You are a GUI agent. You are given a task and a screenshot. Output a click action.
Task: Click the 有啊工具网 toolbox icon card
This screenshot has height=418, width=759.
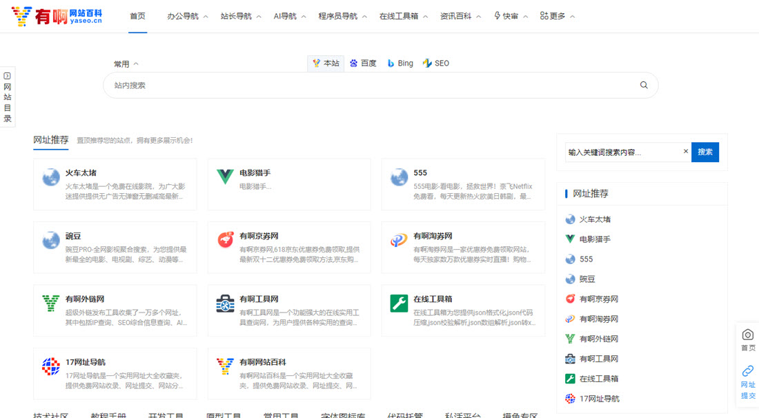225,303
